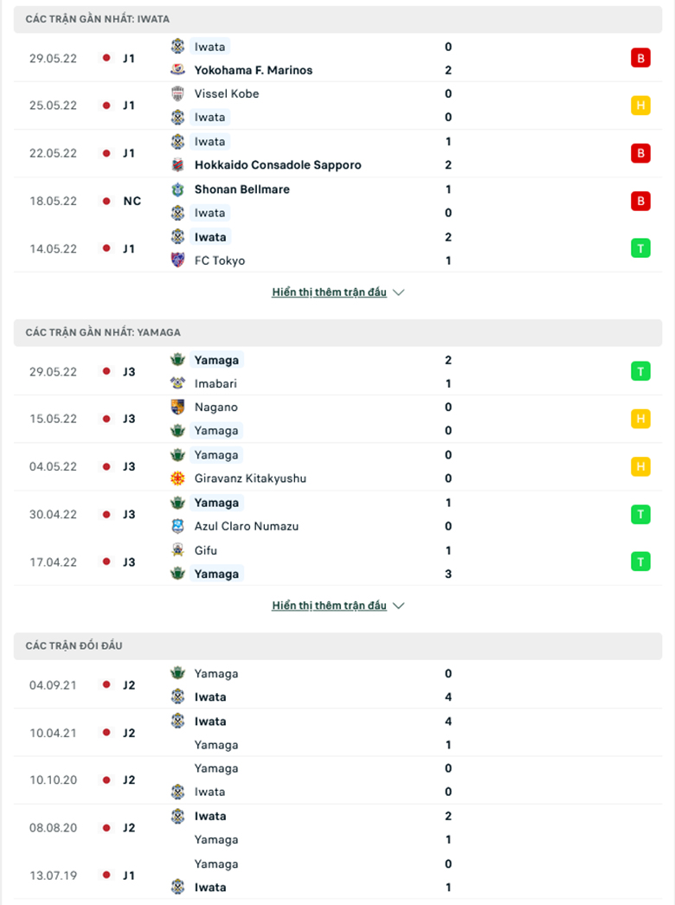
Task: Expand more Yamaga matches chevron
Action: click(398, 606)
